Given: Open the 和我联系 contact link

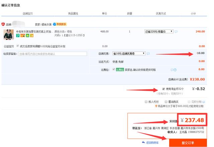Looking at the screenshot, I should click(61, 24).
